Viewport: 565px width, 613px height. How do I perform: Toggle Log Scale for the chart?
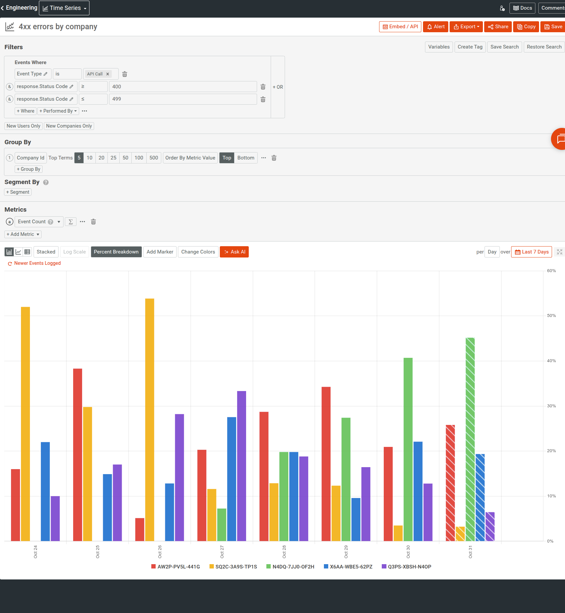click(x=74, y=252)
